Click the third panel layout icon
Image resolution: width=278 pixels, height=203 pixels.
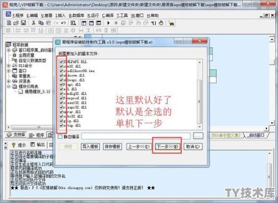[x=98, y=23]
